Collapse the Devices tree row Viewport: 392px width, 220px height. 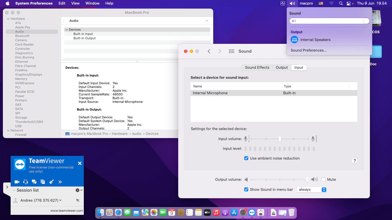(x=66, y=30)
